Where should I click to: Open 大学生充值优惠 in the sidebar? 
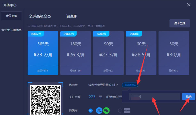pos(11,30)
